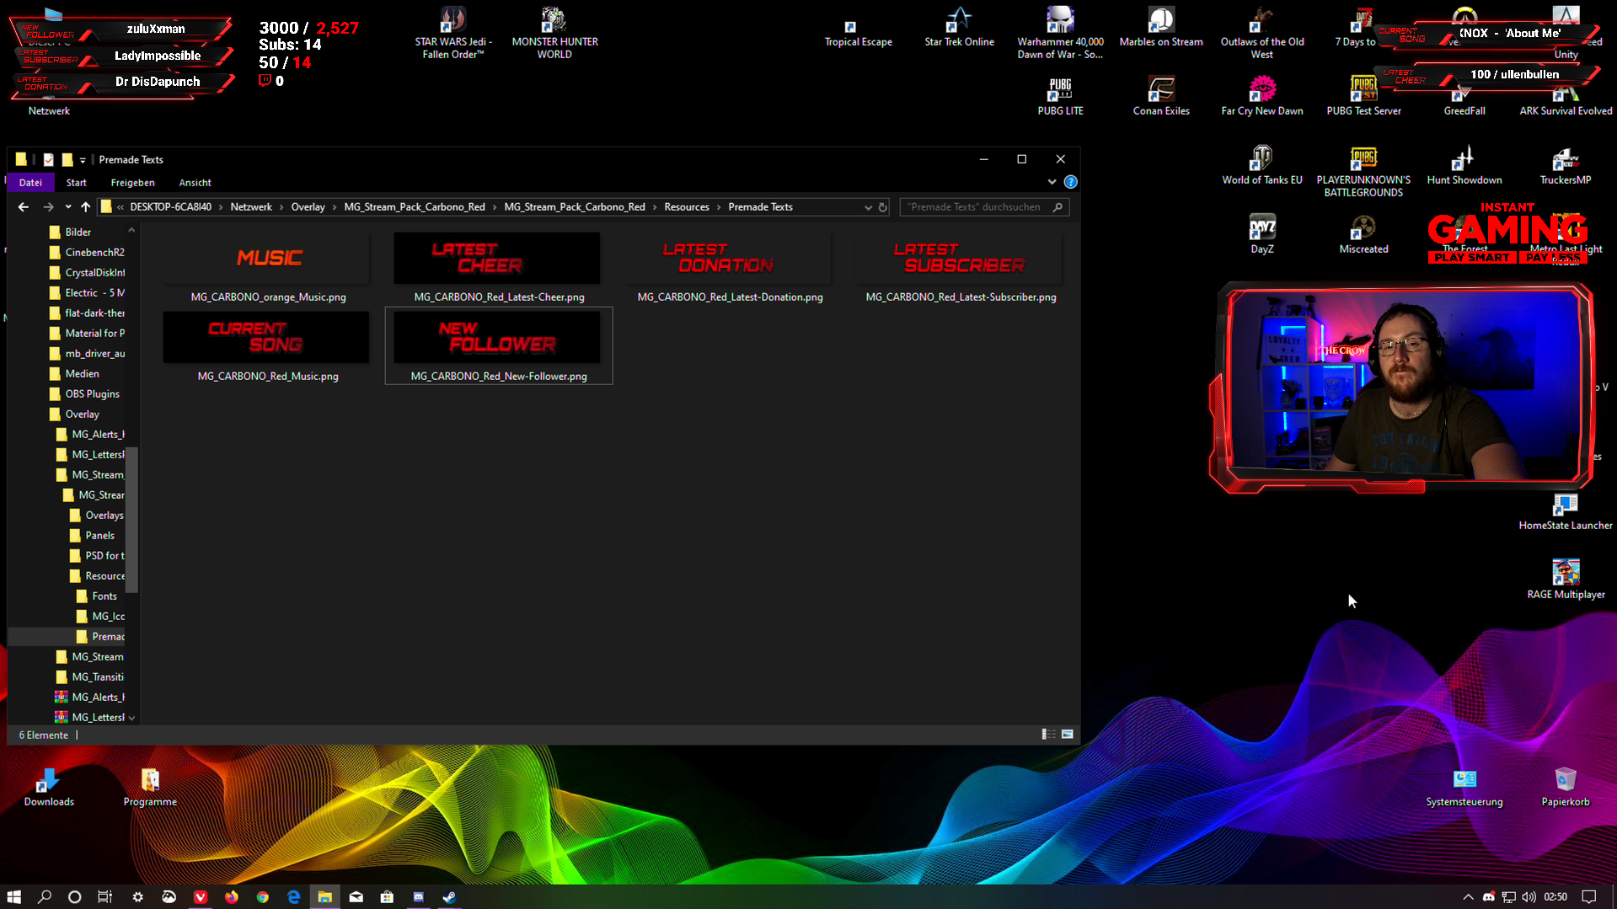Open the Steam icon in the taskbar
The width and height of the screenshot is (1617, 909).
tap(449, 897)
